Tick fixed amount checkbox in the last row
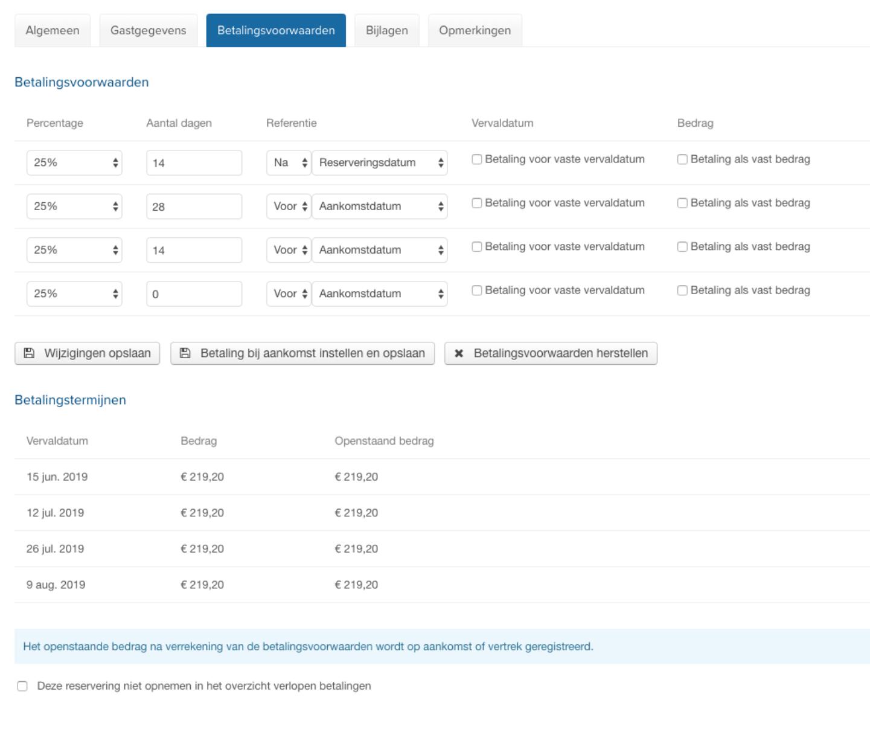 [x=682, y=290]
